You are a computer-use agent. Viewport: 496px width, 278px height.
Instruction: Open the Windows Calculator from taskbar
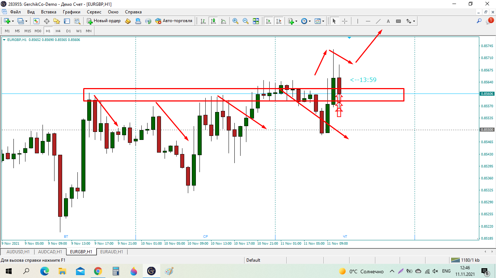click(116, 271)
